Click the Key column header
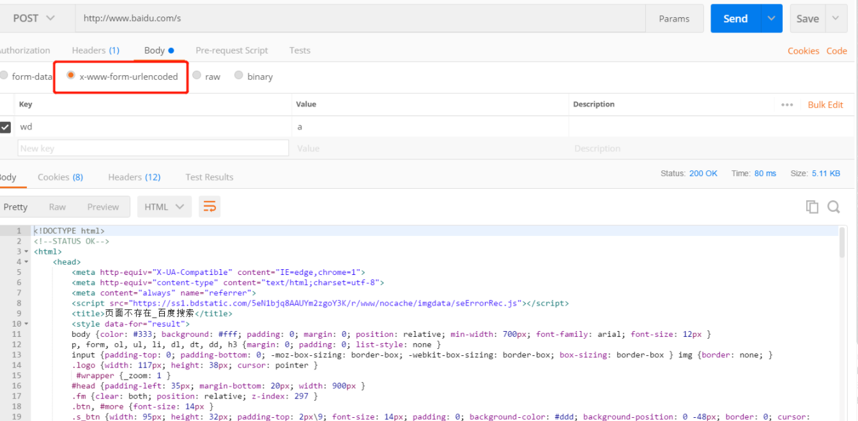 [x=26, y=105]
